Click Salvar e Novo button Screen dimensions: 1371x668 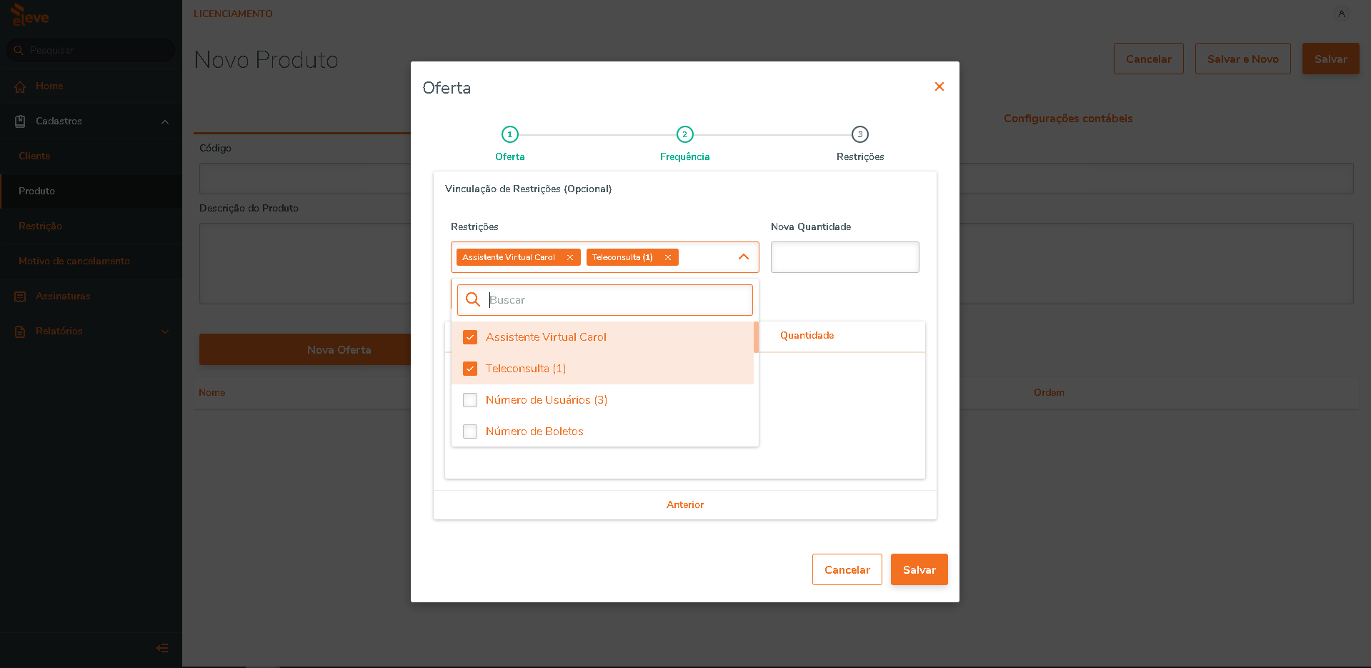1243,59
